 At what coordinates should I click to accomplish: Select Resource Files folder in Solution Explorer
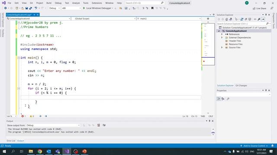click(x=235, y=44)
